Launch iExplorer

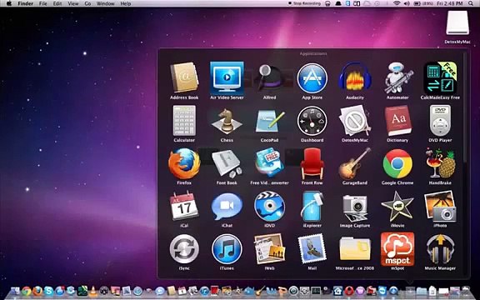click(312, 207)
